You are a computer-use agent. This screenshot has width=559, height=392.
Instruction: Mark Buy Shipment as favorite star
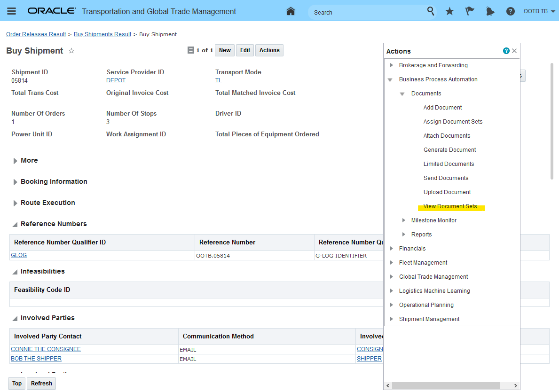71,51
